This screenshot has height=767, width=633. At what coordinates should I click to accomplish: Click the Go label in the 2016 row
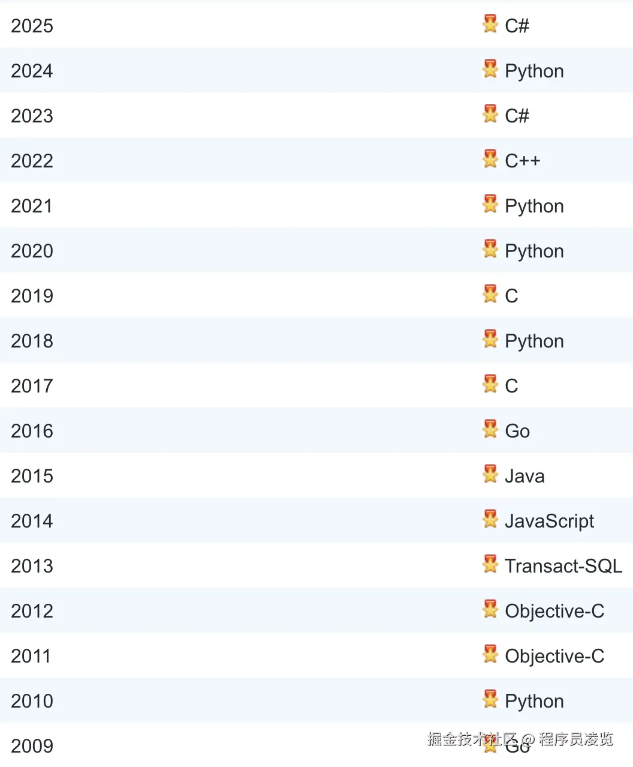click(x=517, y=431)
